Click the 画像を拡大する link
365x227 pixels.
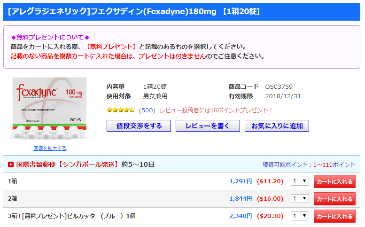point(50,149)
